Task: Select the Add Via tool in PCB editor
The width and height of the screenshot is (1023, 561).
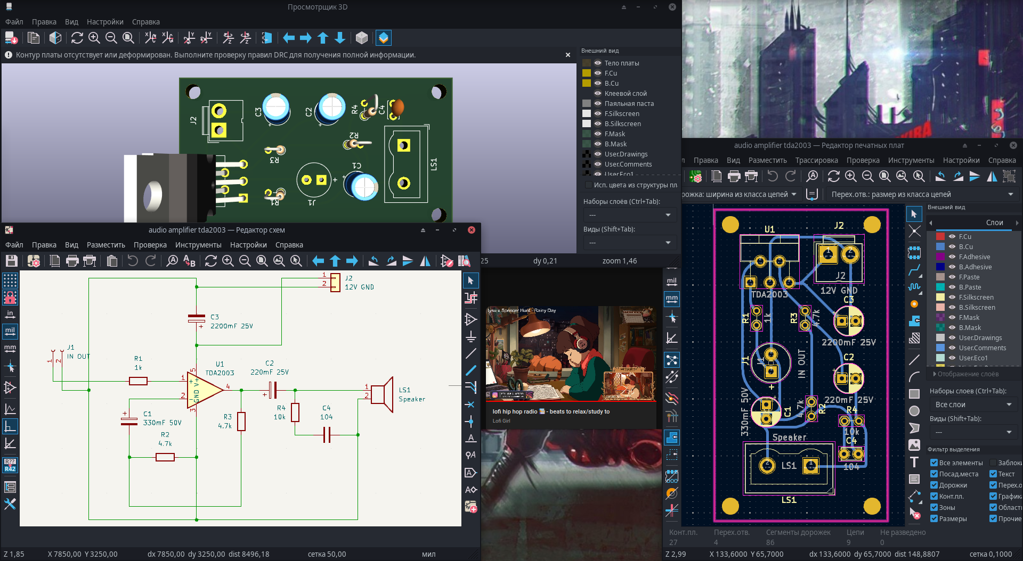Action: [914, 304]
